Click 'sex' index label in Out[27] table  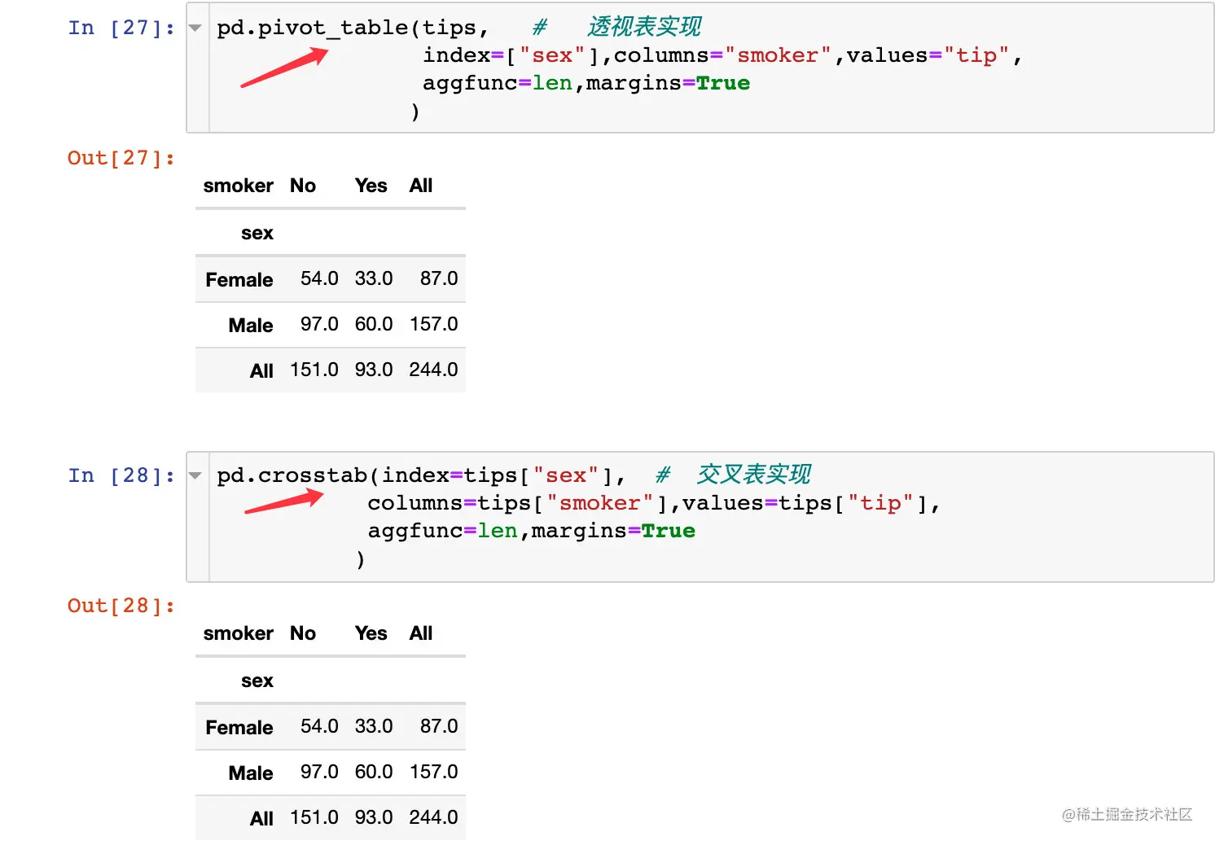(257, 233)
